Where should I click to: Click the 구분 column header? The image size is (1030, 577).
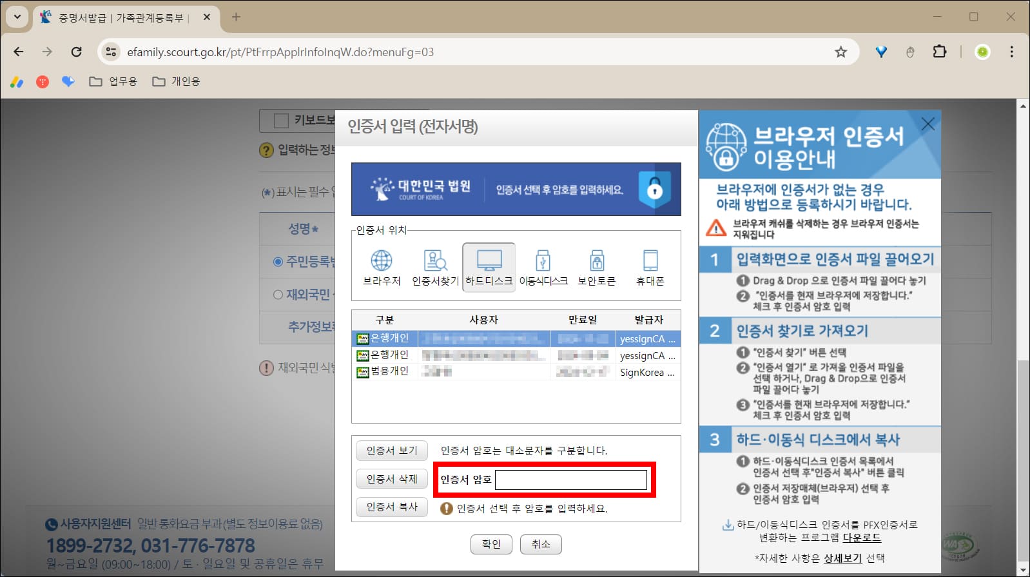[x=385, y=320]
